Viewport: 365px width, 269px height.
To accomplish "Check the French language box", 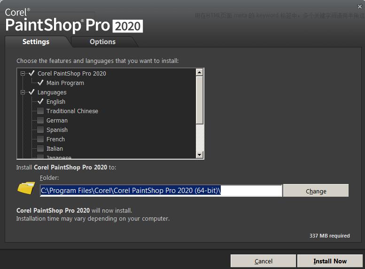I will (40, 139).
